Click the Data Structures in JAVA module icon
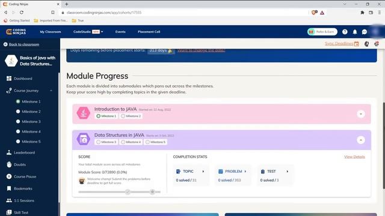This screenshot has width=385, height=216. tap(84, 139)
